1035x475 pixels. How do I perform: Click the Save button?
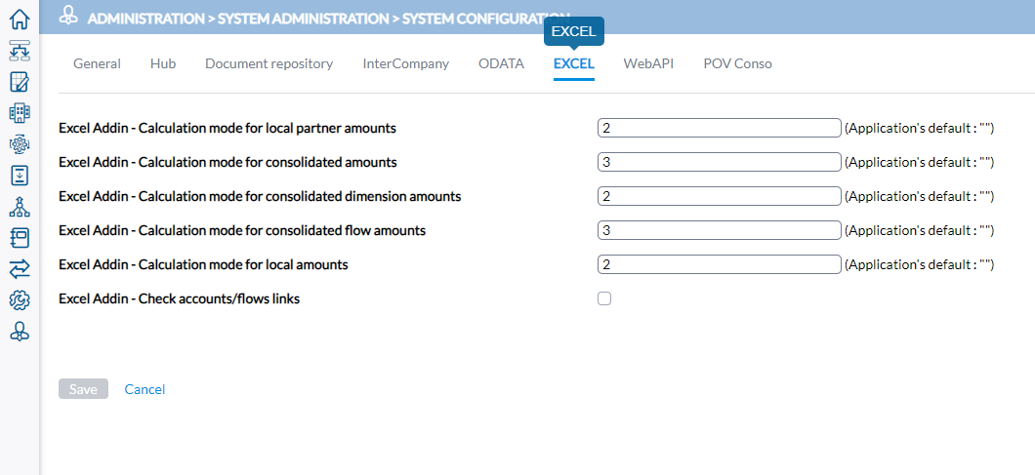point(83,389)
